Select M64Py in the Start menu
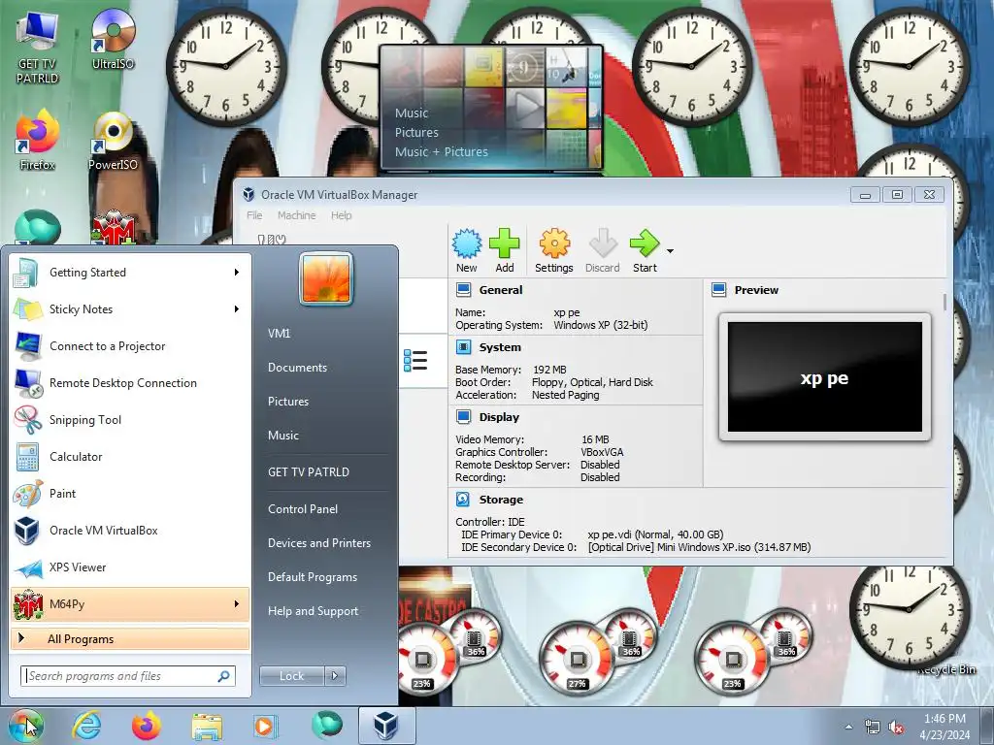Viewport: 994px width, 745px height. click(x=130, y=603)
